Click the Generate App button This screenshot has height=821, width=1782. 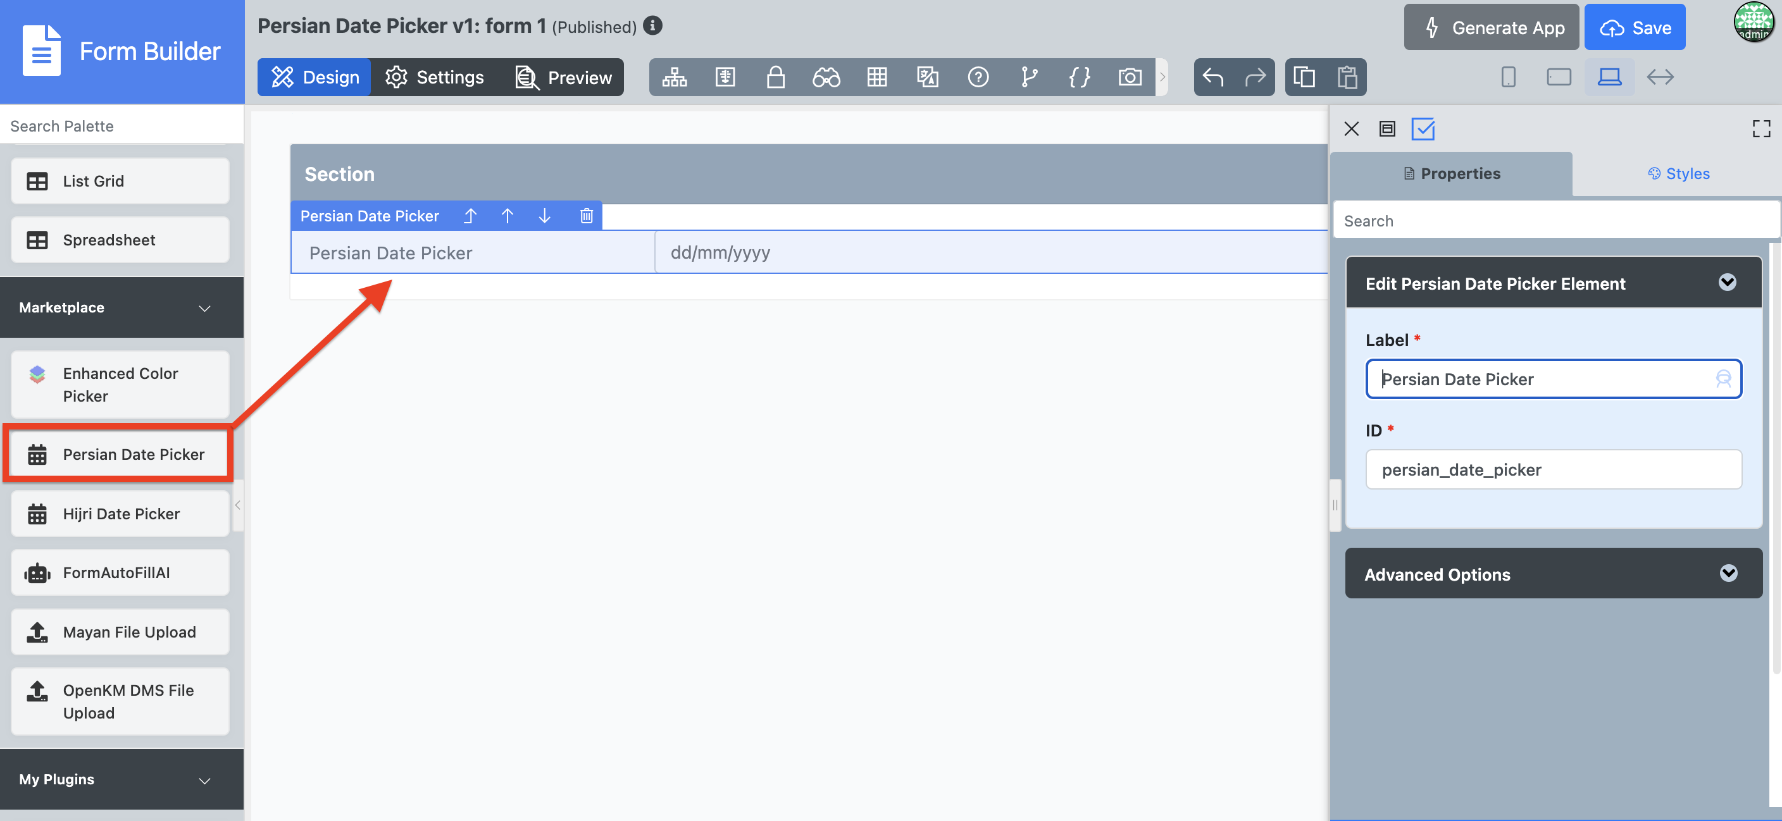coord(1491,28)
